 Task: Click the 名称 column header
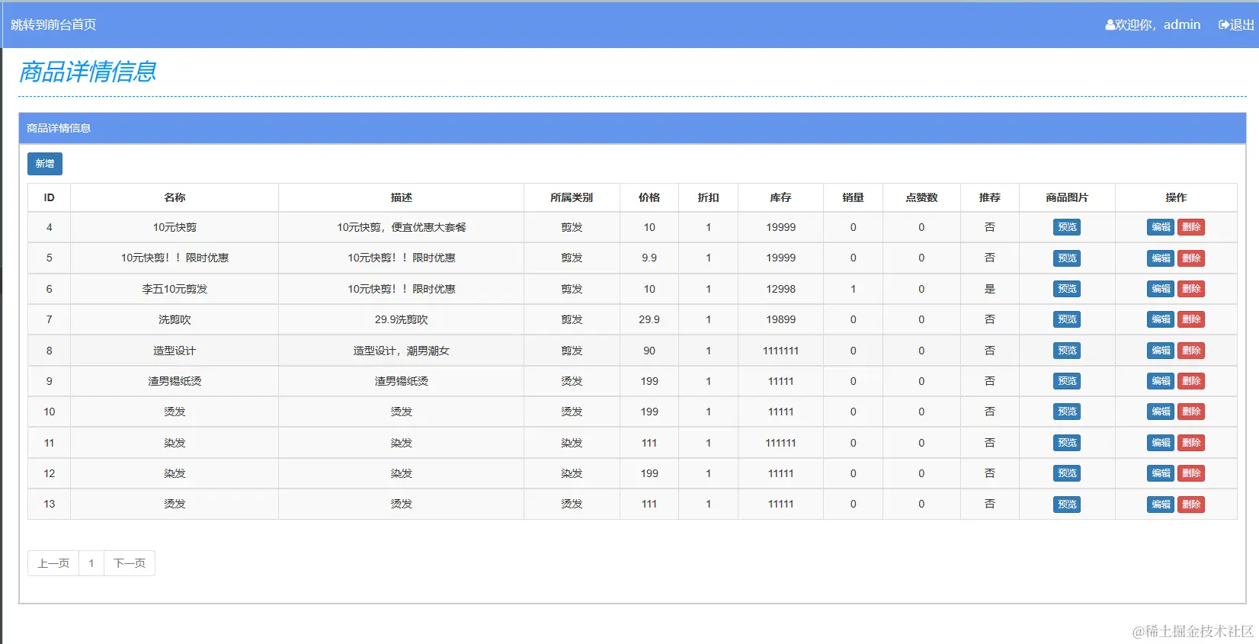tap(175, 197)
